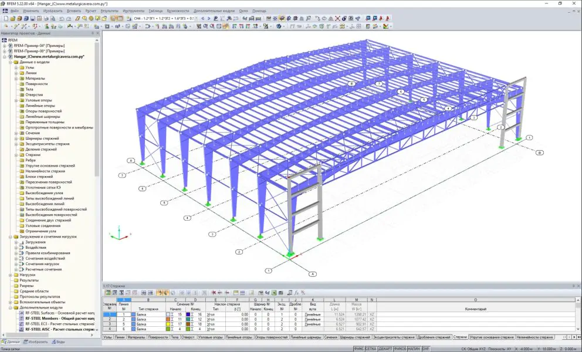Select table row header 3
This screenshot has height=352, width=582.
pyautogui.click(x=110, y=324)
